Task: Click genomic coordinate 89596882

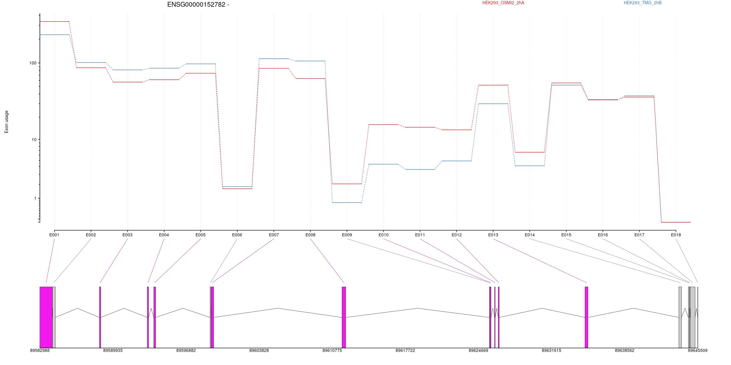Action: point(186,350)
